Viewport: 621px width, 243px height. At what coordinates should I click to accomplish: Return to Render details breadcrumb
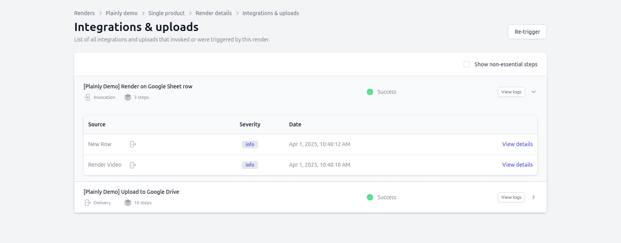tap(213, 13)
